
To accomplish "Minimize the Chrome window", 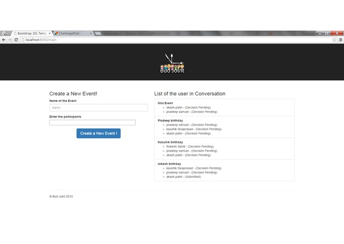I will pyautogui.click(x=320, y=33).
